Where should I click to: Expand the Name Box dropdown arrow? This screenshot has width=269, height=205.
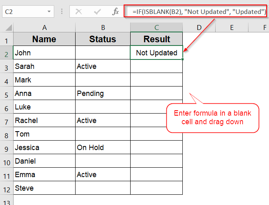49,11
